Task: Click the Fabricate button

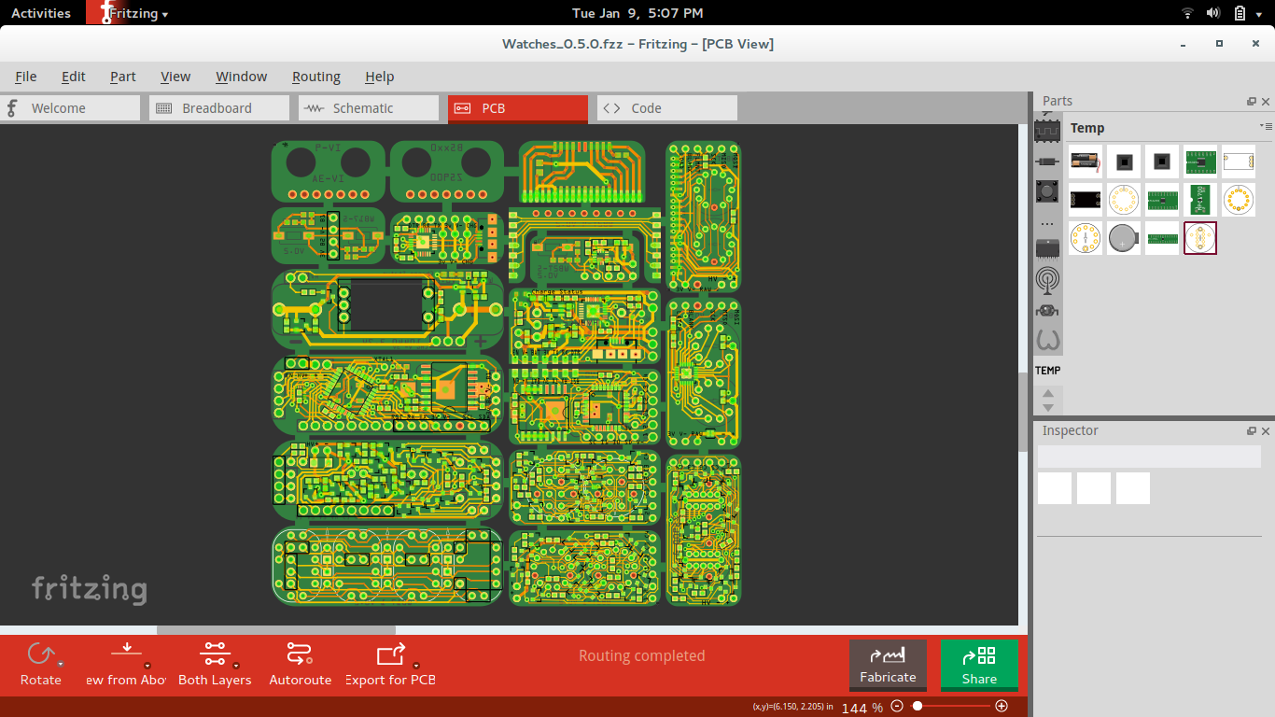Action: (x=888, y=666)
